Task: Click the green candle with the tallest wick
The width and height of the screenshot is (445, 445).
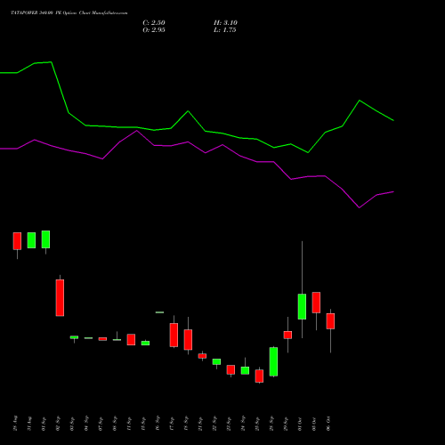Action: point(302,306)
